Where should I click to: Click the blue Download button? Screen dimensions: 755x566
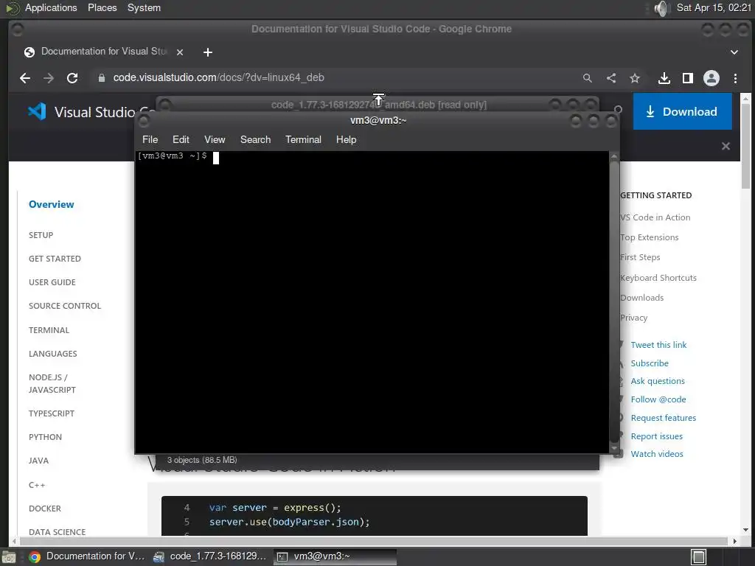click(682, 112)
